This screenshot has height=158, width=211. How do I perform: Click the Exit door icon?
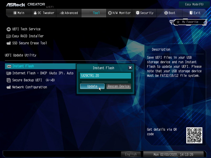pos(191,13)
